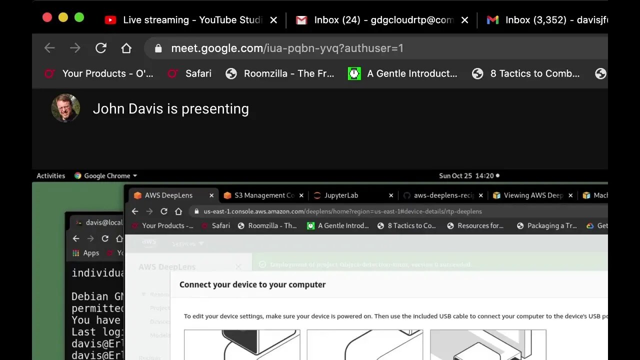Close the Inbox (24) gdgcloudrtp tab
The image size is (640, 360).
(x=464, y=20)
